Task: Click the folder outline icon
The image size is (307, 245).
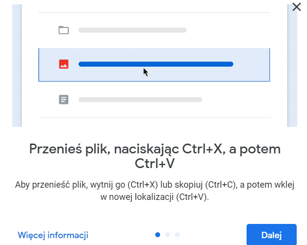Action: 64,30
